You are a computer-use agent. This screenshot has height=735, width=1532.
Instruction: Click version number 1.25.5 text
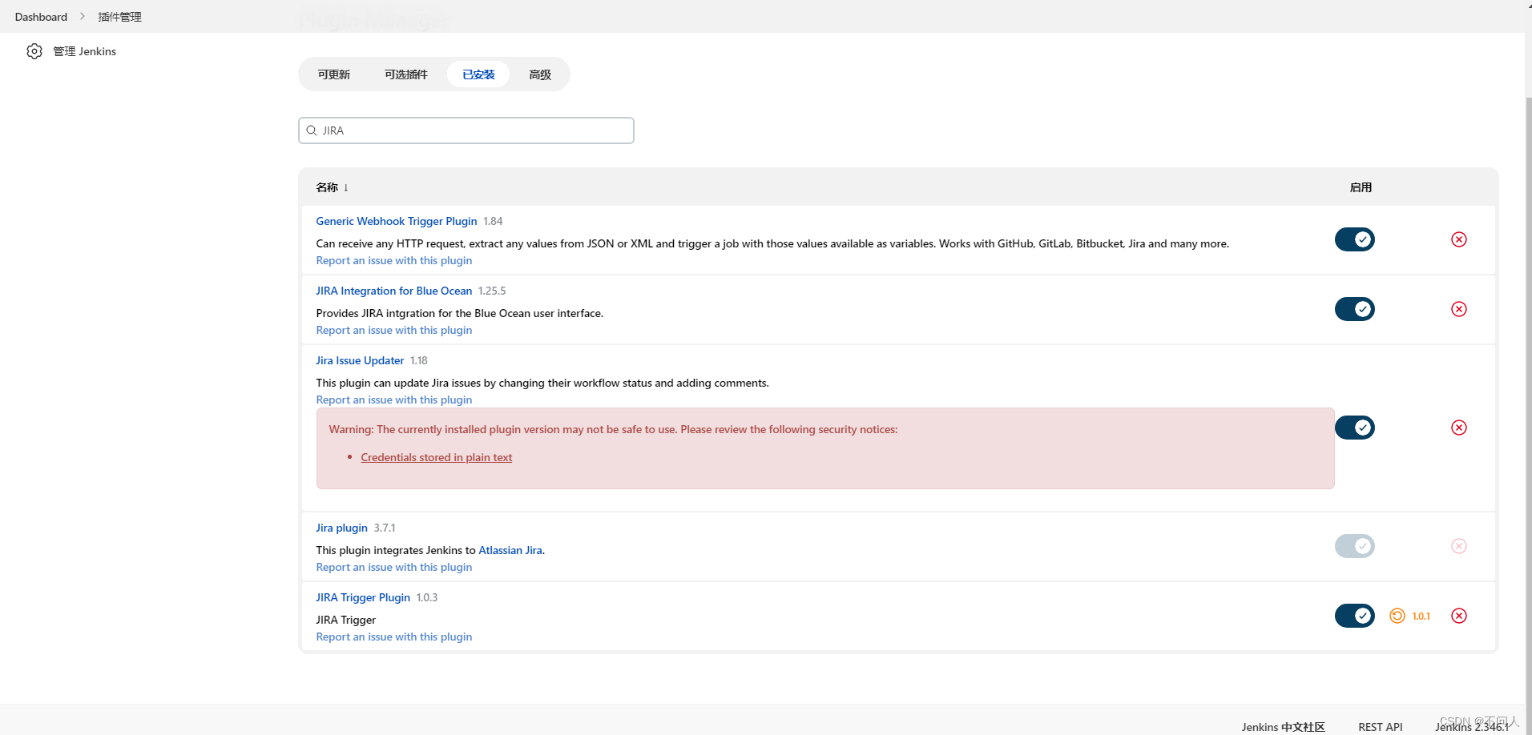pyautogui.click(x=492, y=291)
